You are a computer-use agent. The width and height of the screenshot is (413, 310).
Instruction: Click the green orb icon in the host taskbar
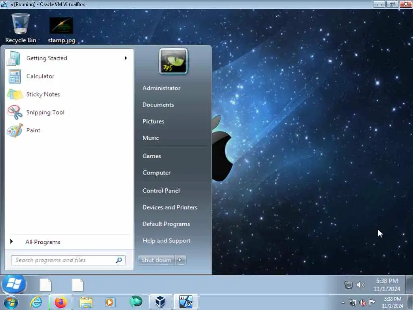(x=136, y=301)
